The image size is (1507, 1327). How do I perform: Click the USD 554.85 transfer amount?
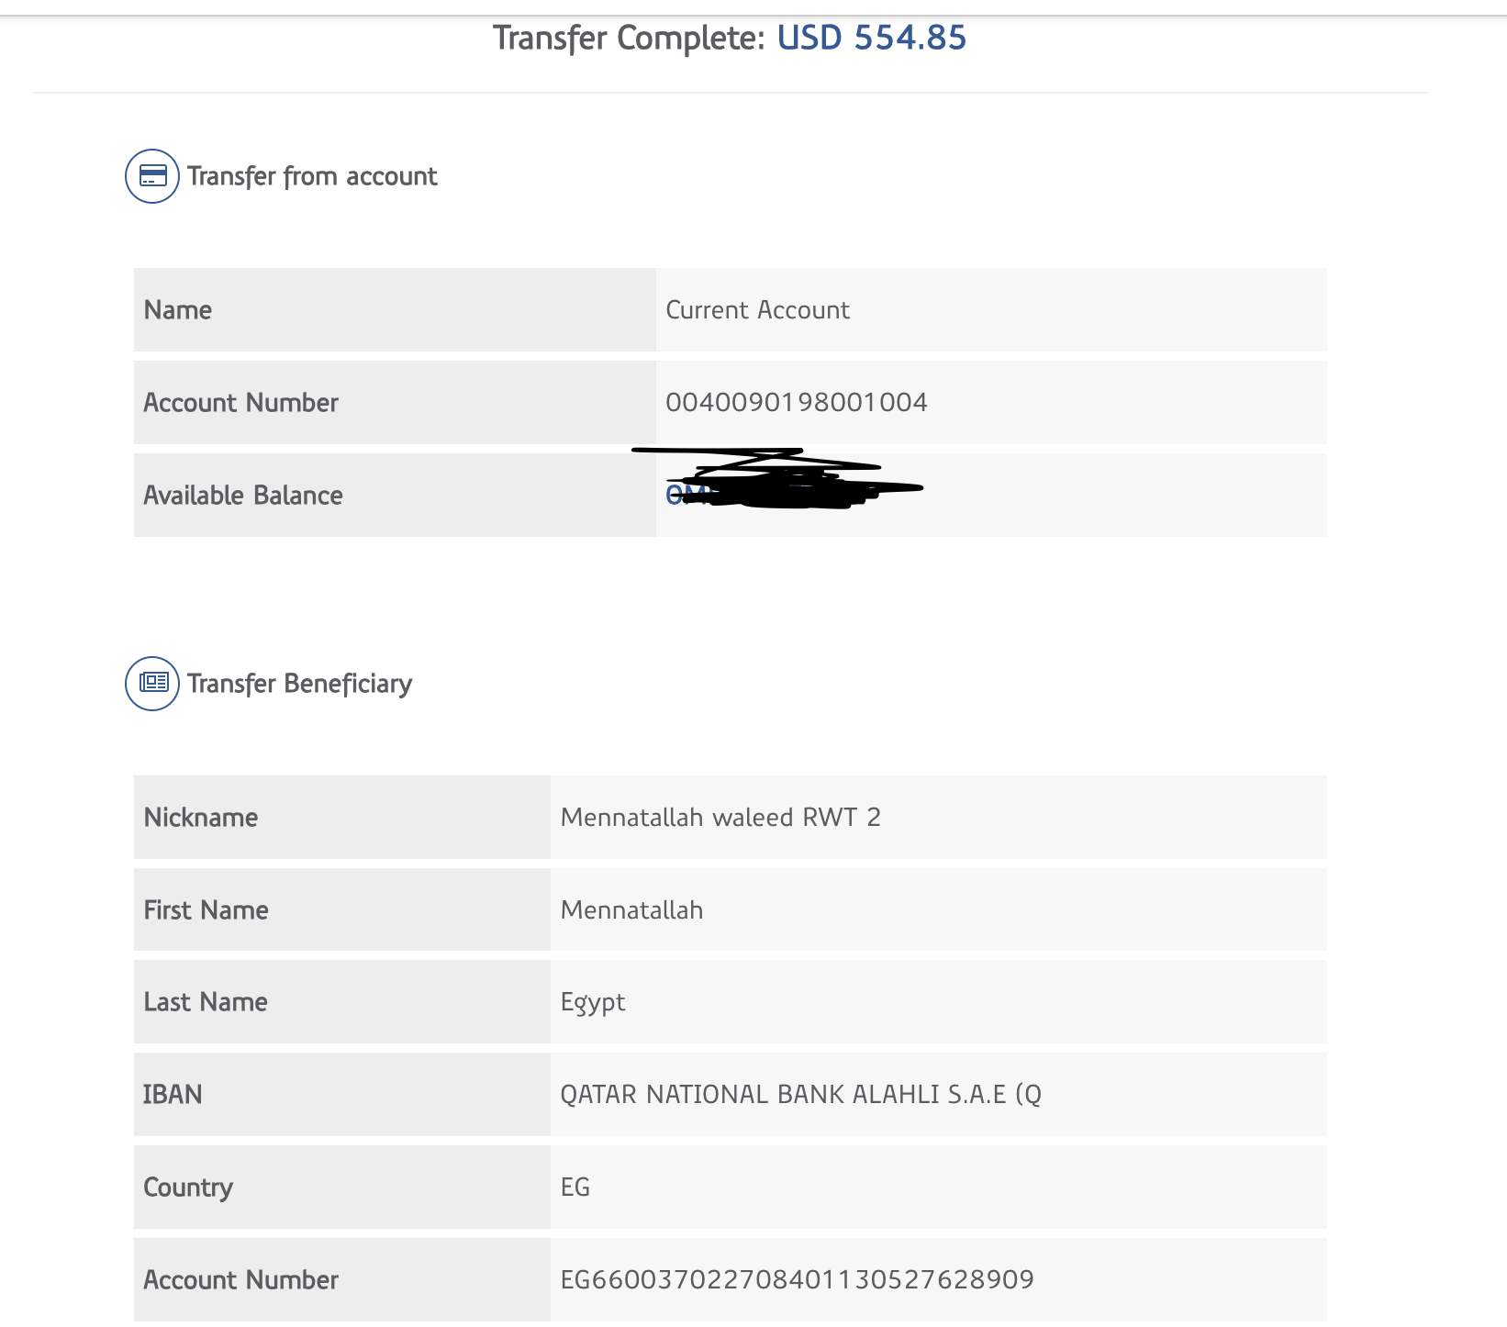point(871,39)
